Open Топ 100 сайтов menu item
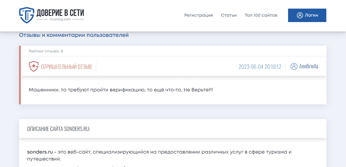Image resolution: width=346 pixels, height=167 pixels. (x=261, y=15)
